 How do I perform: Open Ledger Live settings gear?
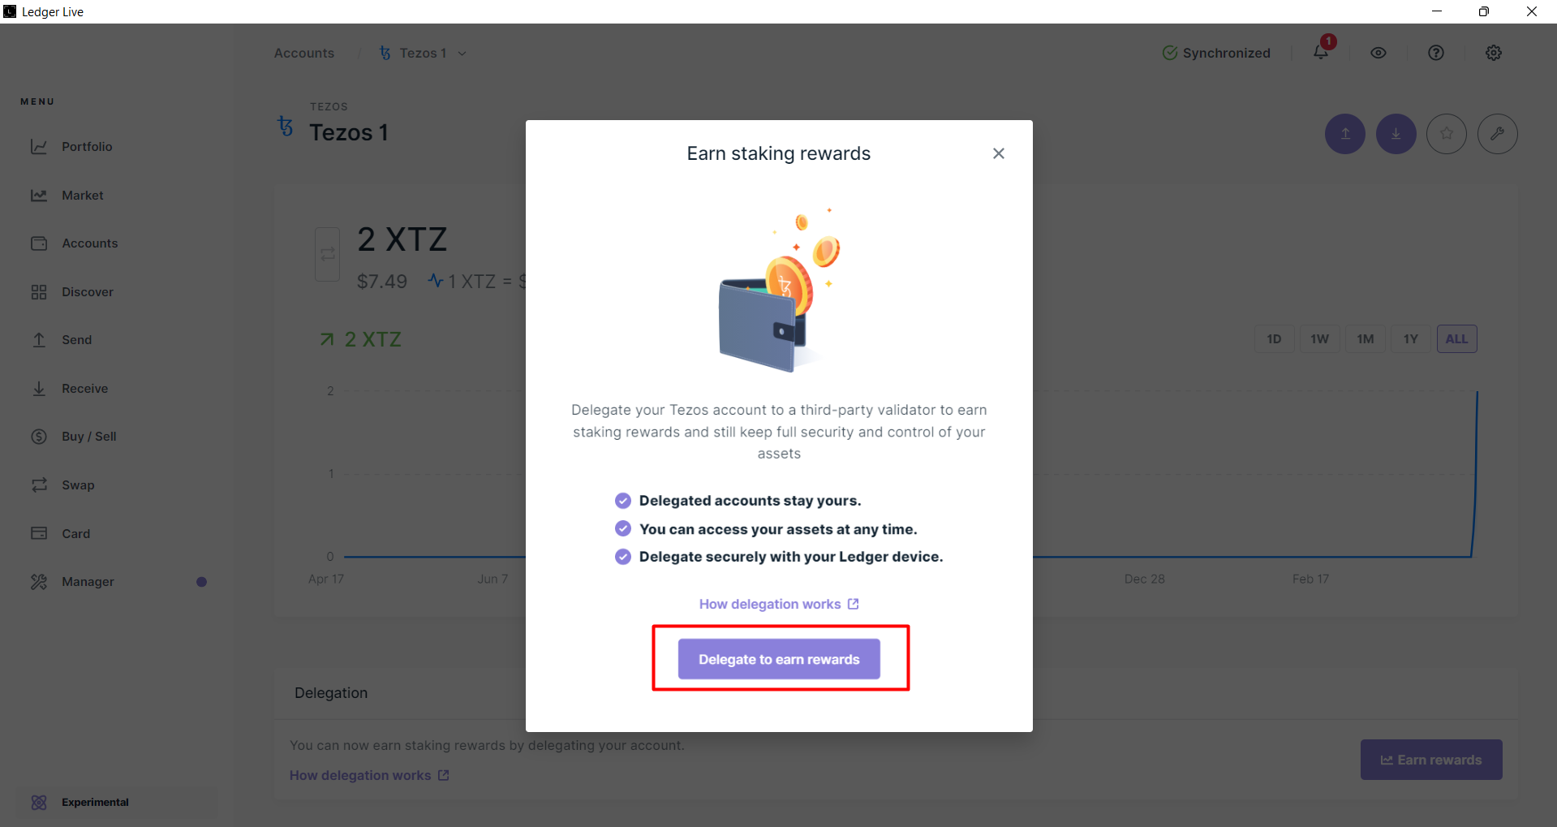pyautogui.click(x=1493, y=52)
